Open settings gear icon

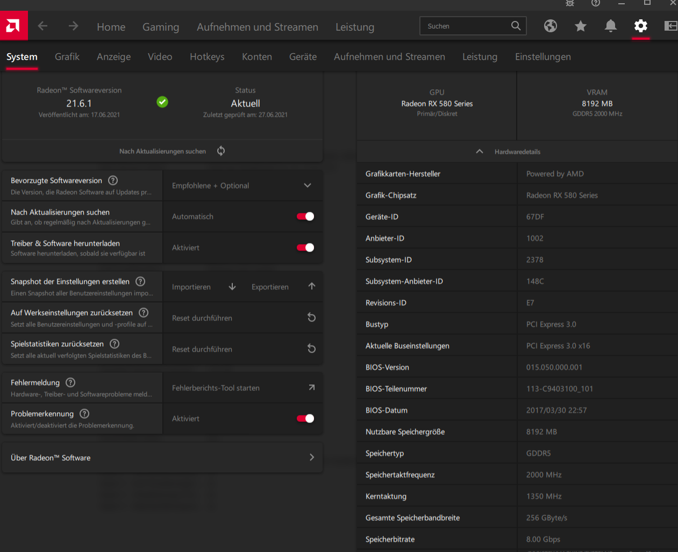(x=640, y=26)
